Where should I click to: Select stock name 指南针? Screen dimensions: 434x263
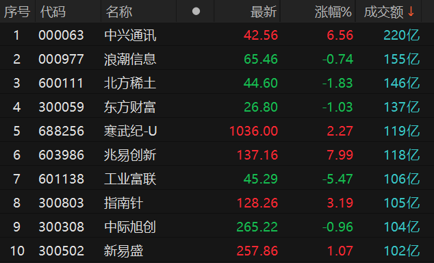coord(124,203)
